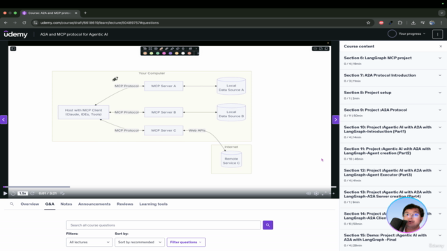
Task: Toggle the transcript icon at video top-left
Action: tap(13, 49)
